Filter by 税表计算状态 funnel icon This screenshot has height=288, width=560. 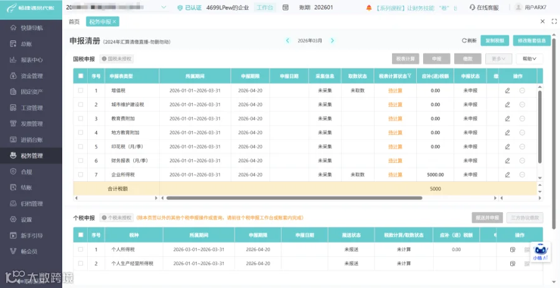point(409,76)
